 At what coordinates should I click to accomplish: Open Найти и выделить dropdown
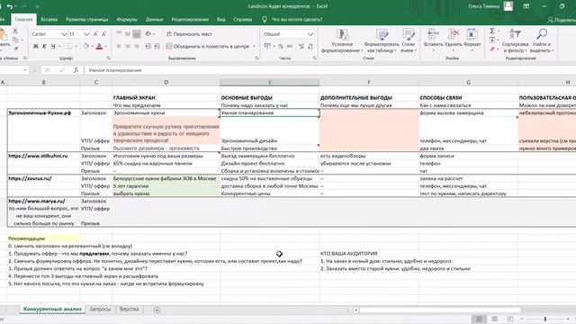542,40
